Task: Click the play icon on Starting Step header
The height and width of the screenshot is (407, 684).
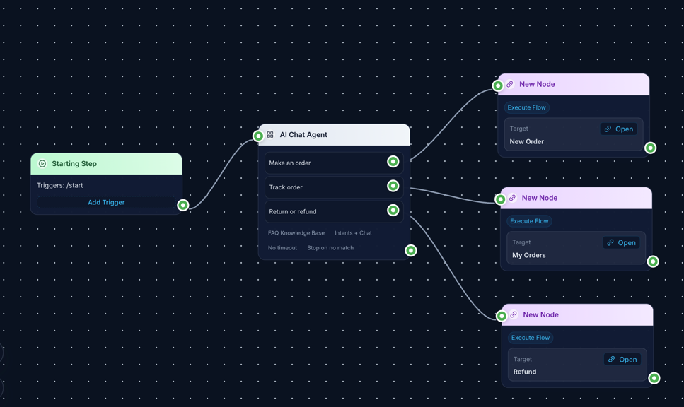Action: [42, 163]
